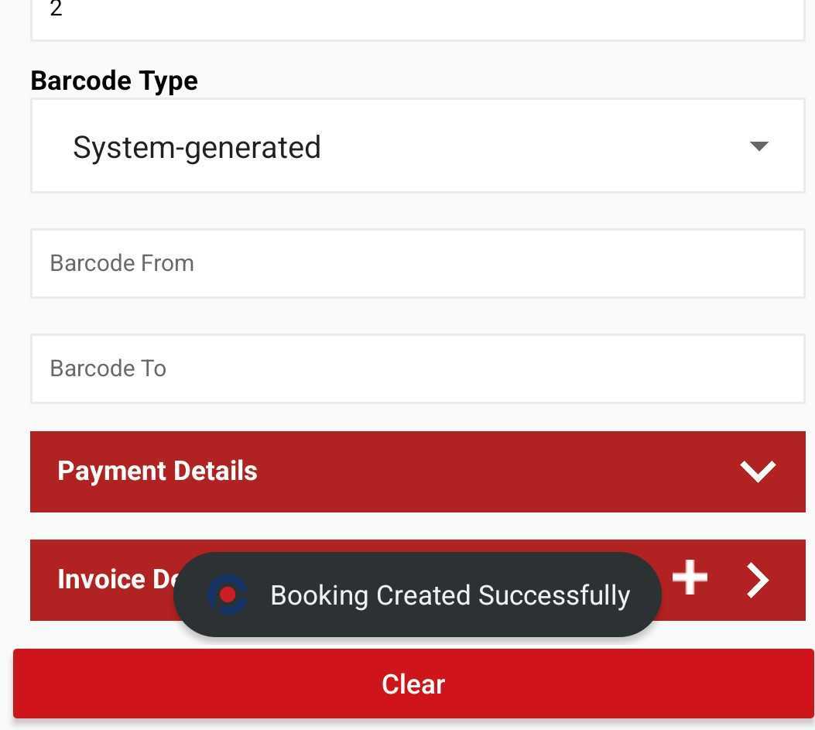Click the Clear label text
The image size is (815, 730).
pyautogui.click(x=413, y=684)
